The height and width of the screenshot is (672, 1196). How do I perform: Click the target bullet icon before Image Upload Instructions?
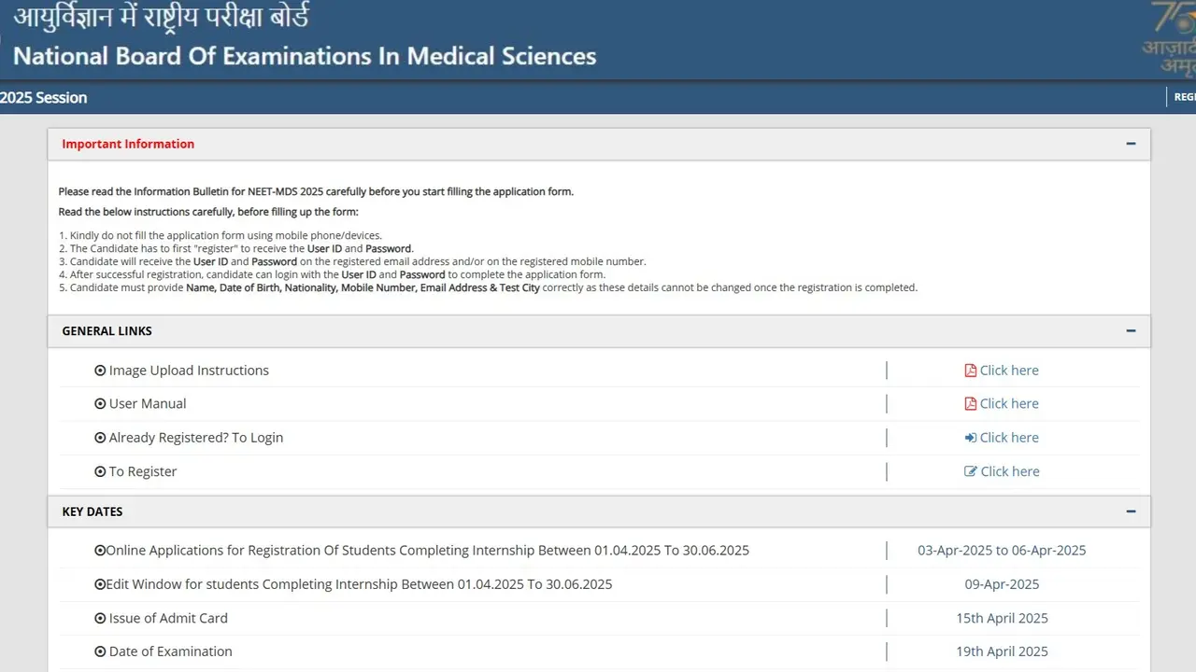click(100, 370)
